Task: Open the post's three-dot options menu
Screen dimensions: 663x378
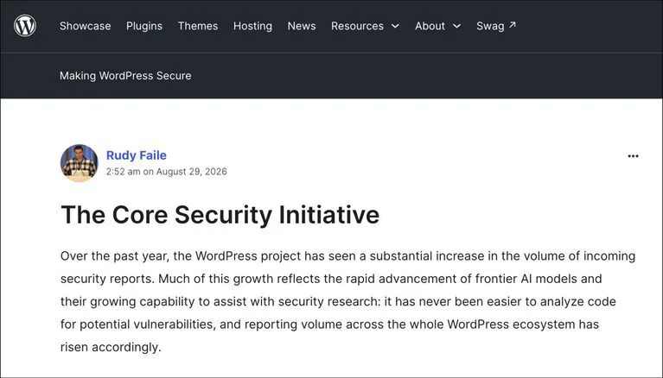Action: click(x=633, y=156)
